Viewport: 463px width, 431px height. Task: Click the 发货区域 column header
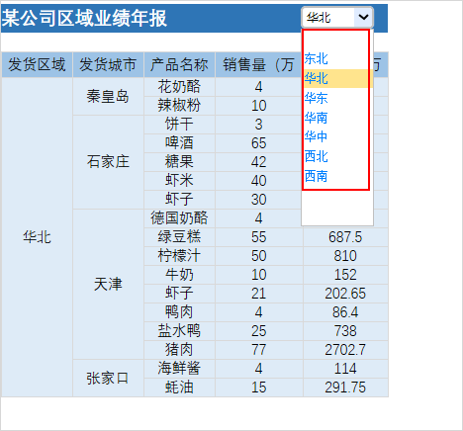click(x=37, y=64)
